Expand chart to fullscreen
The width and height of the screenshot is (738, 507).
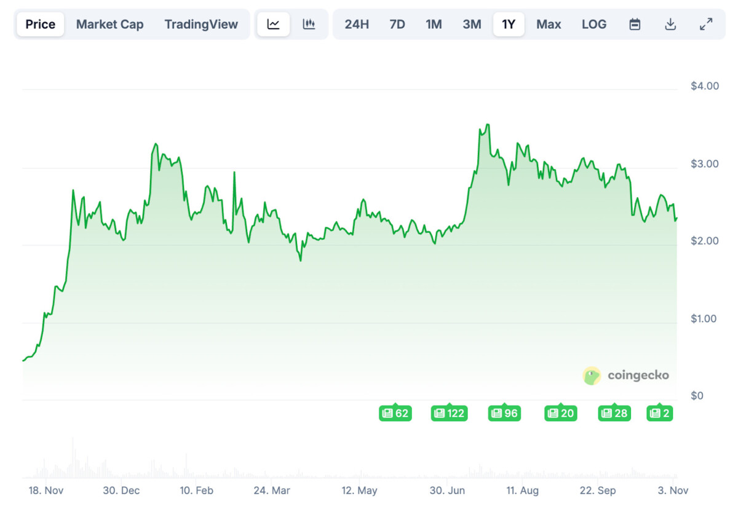click(x=706, y=25)
